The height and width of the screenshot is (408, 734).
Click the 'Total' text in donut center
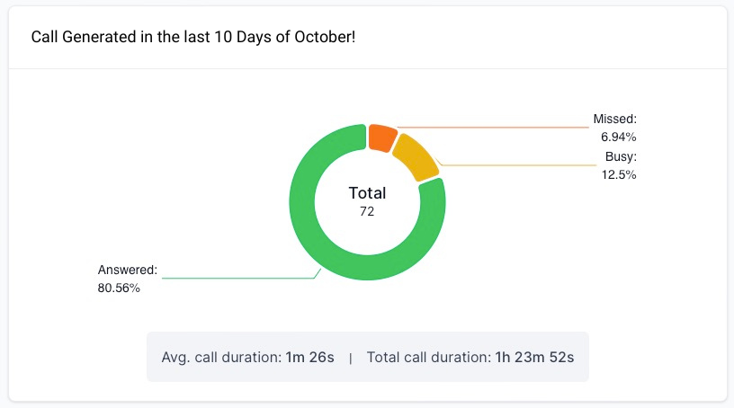pyautogui.click(x=367, y=193)
